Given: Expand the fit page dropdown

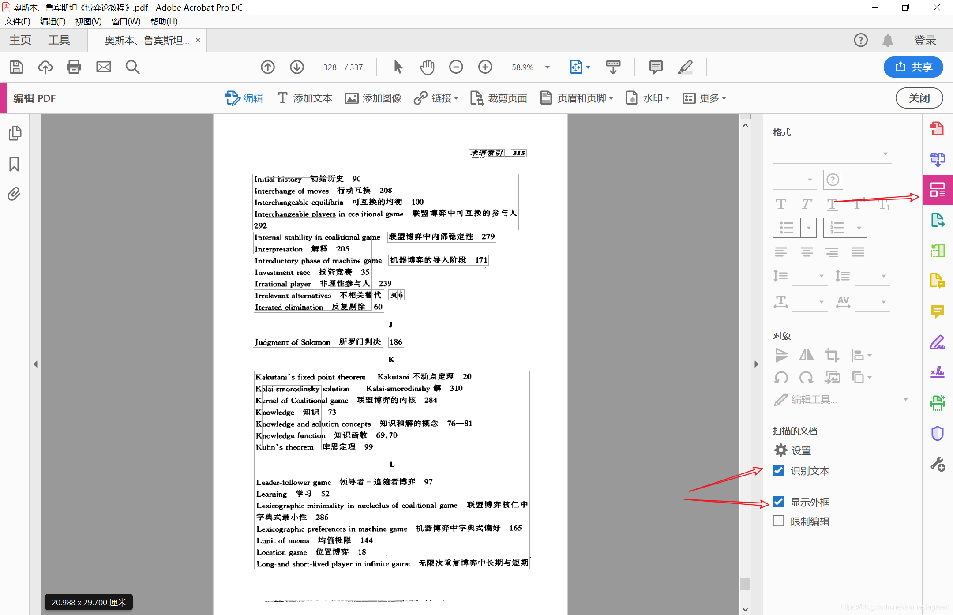Looking at the screenshot, I should pos(589,67).
